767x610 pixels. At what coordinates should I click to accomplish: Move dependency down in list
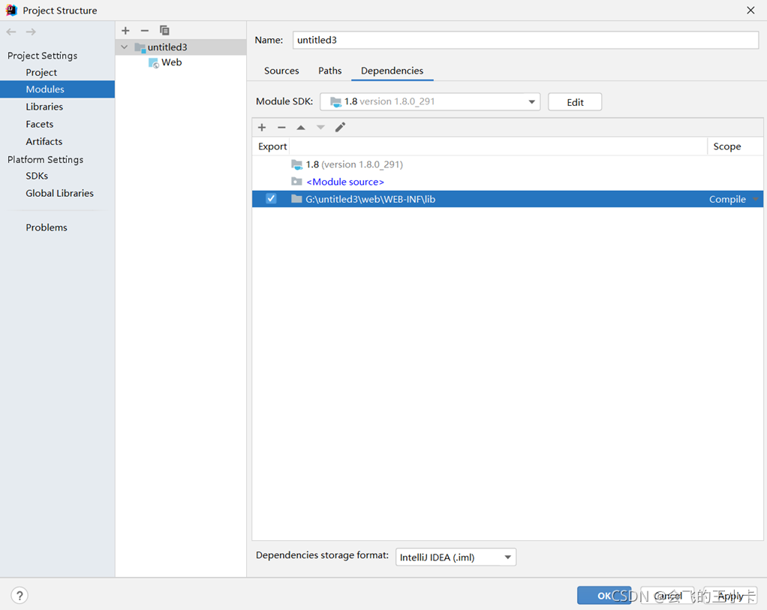(x=320, y=127)
